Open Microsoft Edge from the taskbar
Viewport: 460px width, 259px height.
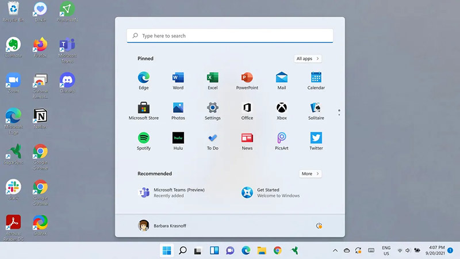(x=246, y=250)
